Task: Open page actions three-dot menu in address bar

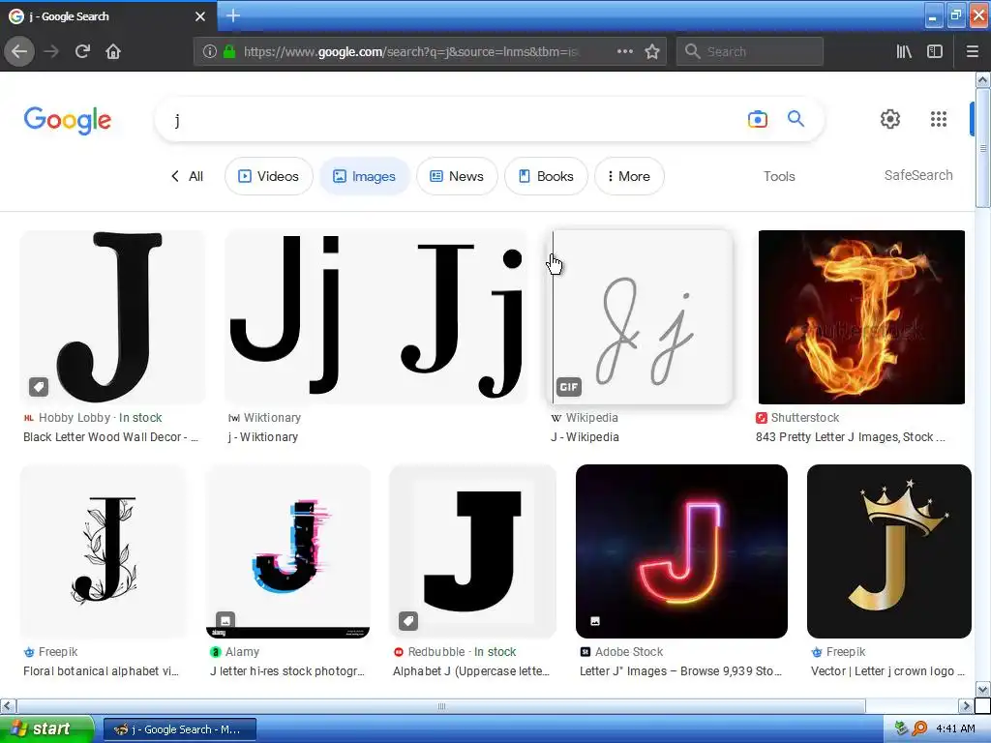Action: tap(625, 51)
